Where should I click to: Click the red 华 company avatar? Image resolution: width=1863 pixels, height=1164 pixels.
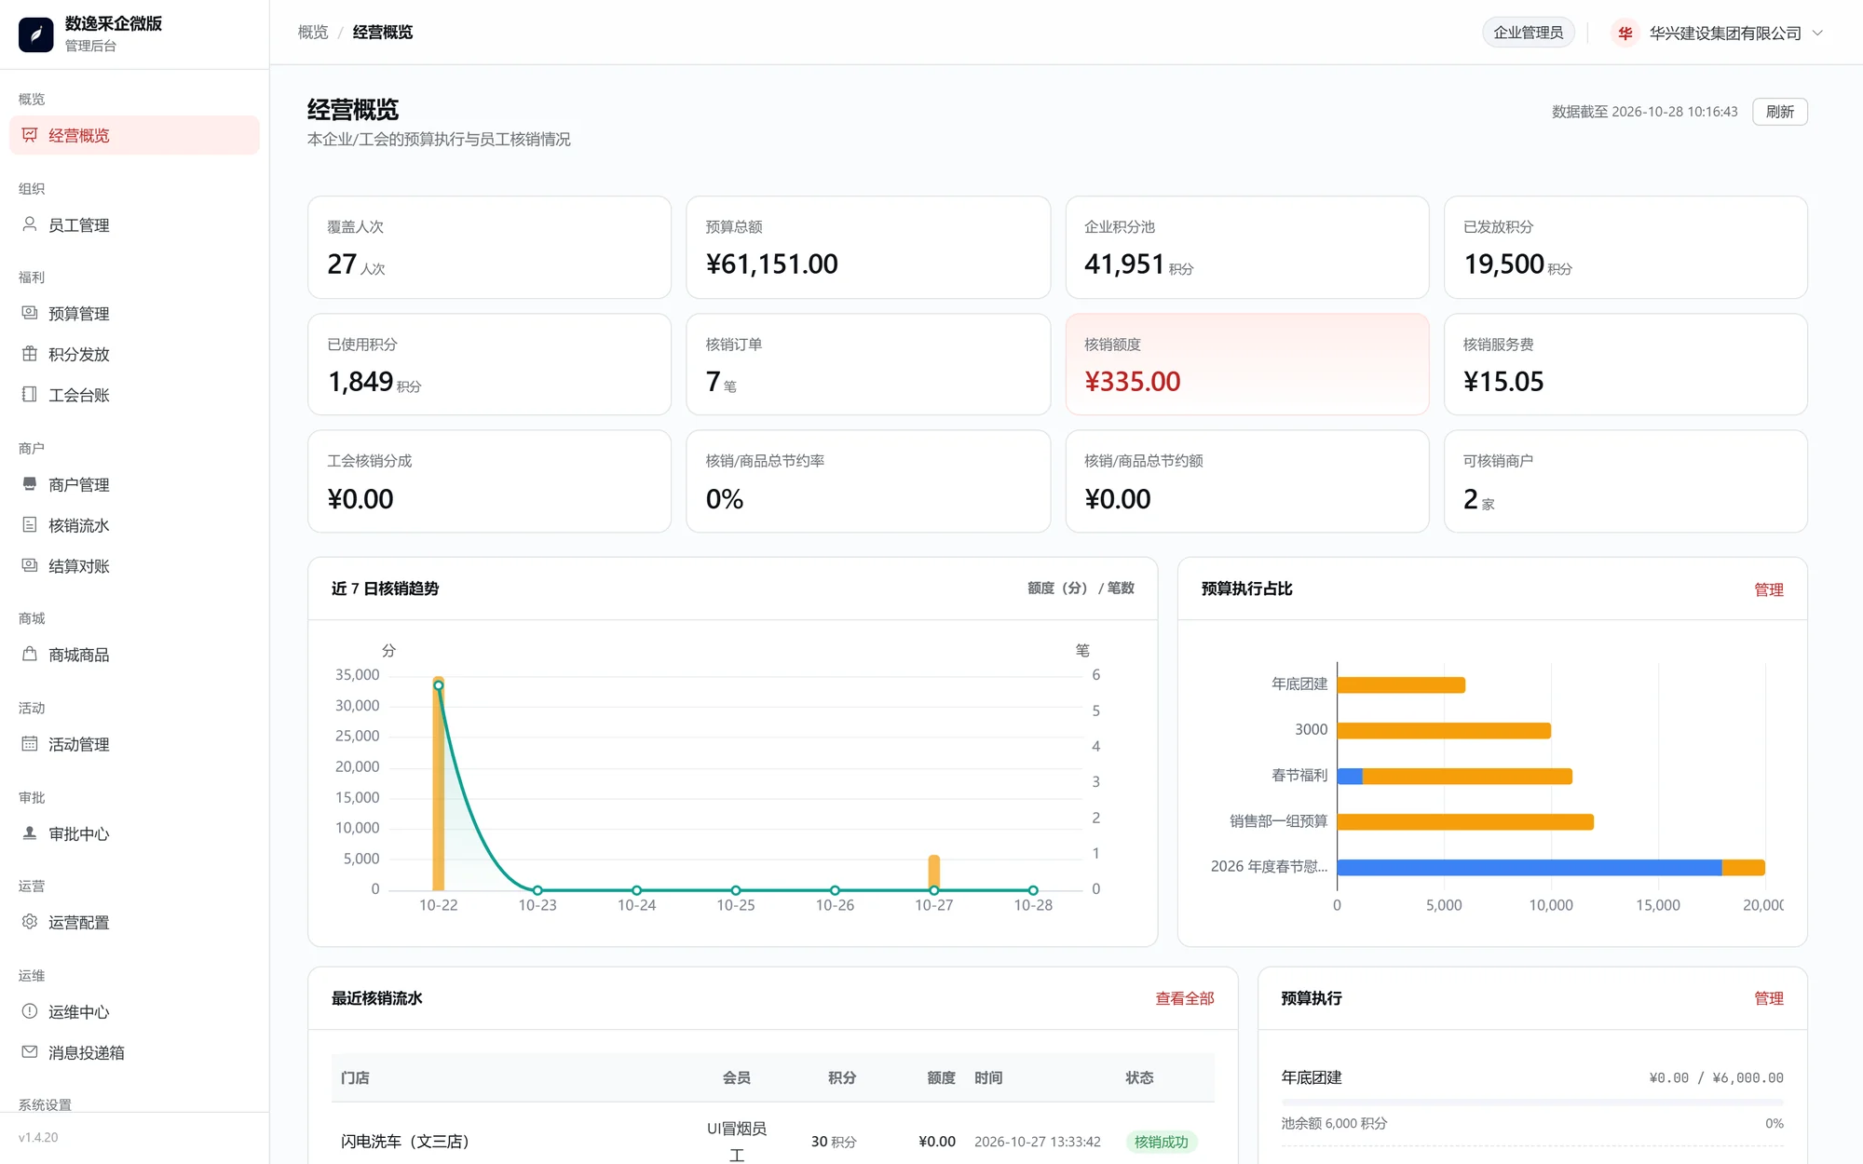(x=1625, y=33)
